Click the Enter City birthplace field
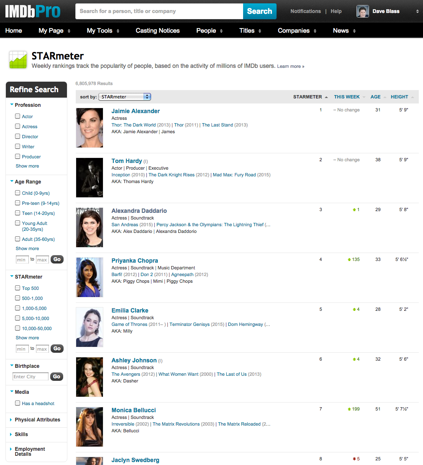The image size is (423, 465). click(30, 377)
